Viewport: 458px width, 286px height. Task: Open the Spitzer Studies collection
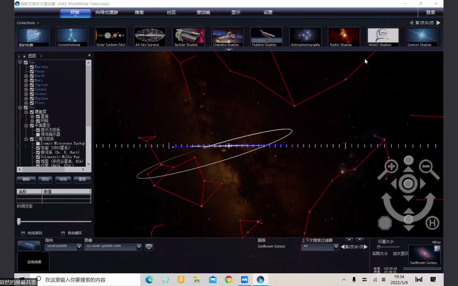pyautogui.click(x=188, y=37)
